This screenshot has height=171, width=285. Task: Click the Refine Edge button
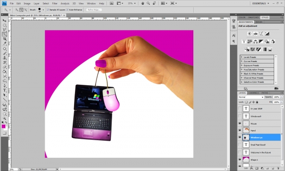[94, 10]
